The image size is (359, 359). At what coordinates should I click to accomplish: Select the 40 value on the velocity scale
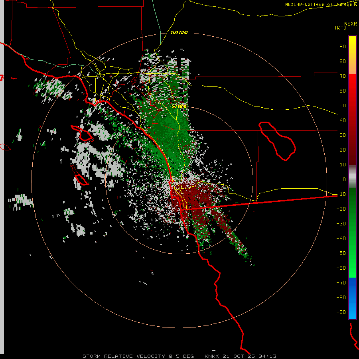343,120
